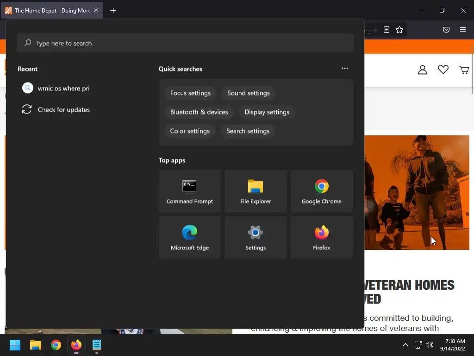The image size is (474, 356).
Task: Switch to Firefox on the taskbar
Action: click(x=76, y=345)
